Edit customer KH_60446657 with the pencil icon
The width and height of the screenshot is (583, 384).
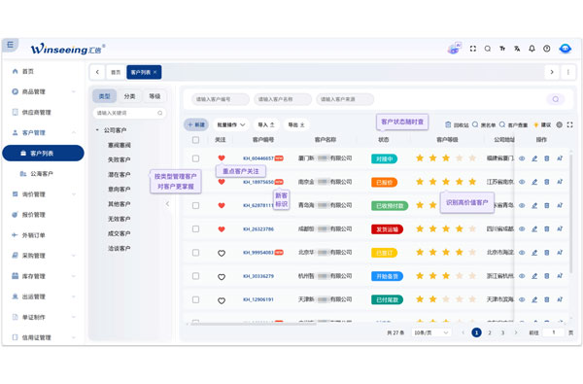coord(534,158)
